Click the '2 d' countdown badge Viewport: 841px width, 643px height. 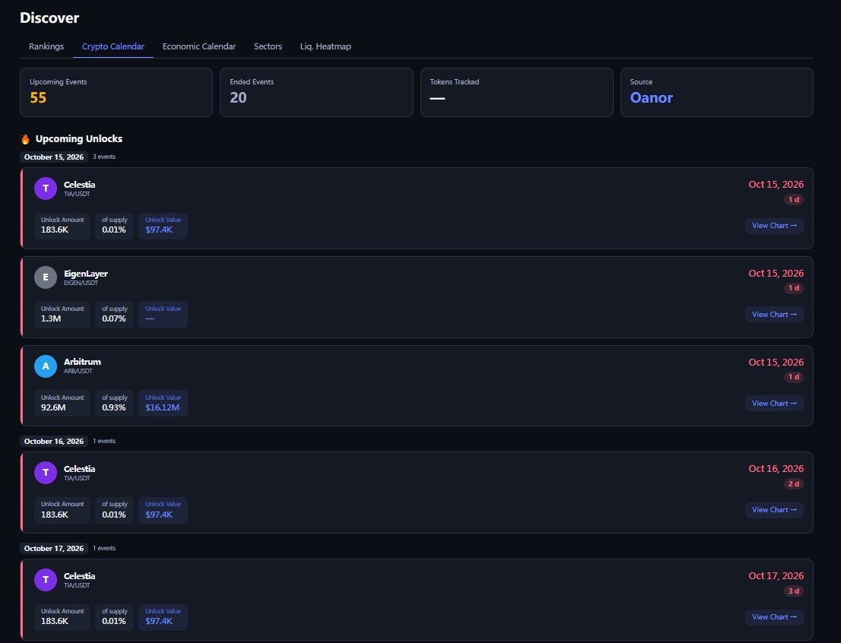coord(793,483)
